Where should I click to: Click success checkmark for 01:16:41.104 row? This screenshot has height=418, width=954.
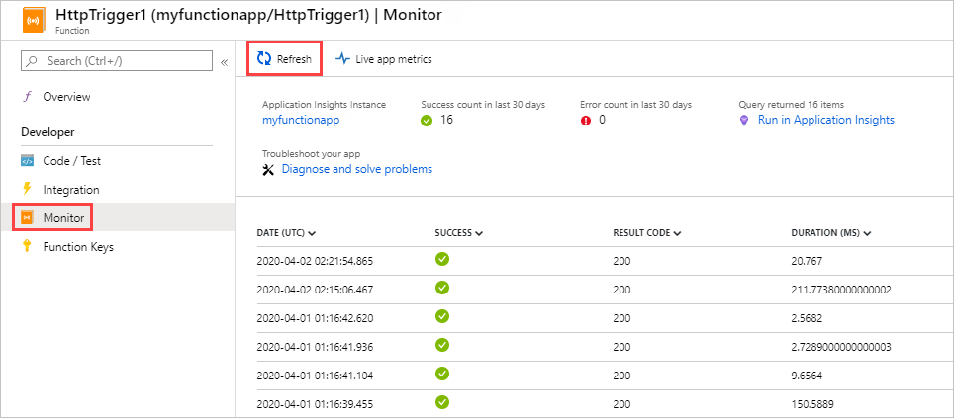tap(442, 374)
